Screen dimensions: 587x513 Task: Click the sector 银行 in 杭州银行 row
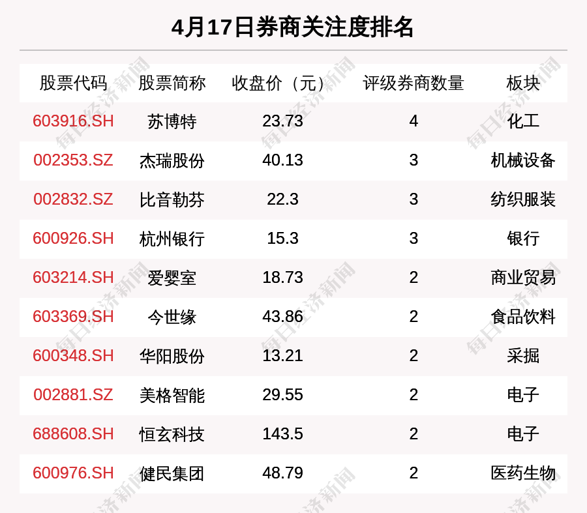click(x=523, y=239)
